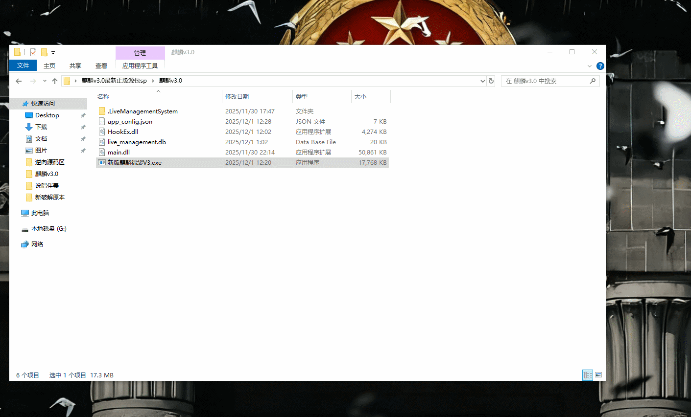Sort files by 大小 column header
Screen dimensions: 691x417
tap(360, 97)
